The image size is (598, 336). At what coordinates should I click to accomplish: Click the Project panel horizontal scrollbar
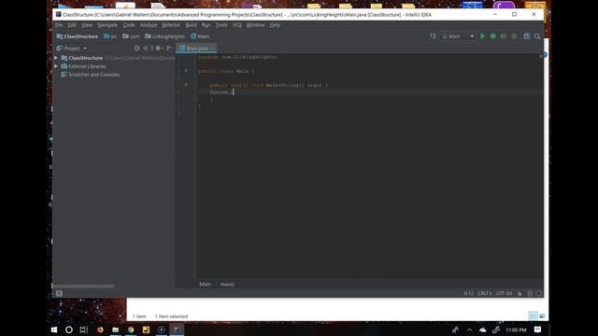click(84, 286)
